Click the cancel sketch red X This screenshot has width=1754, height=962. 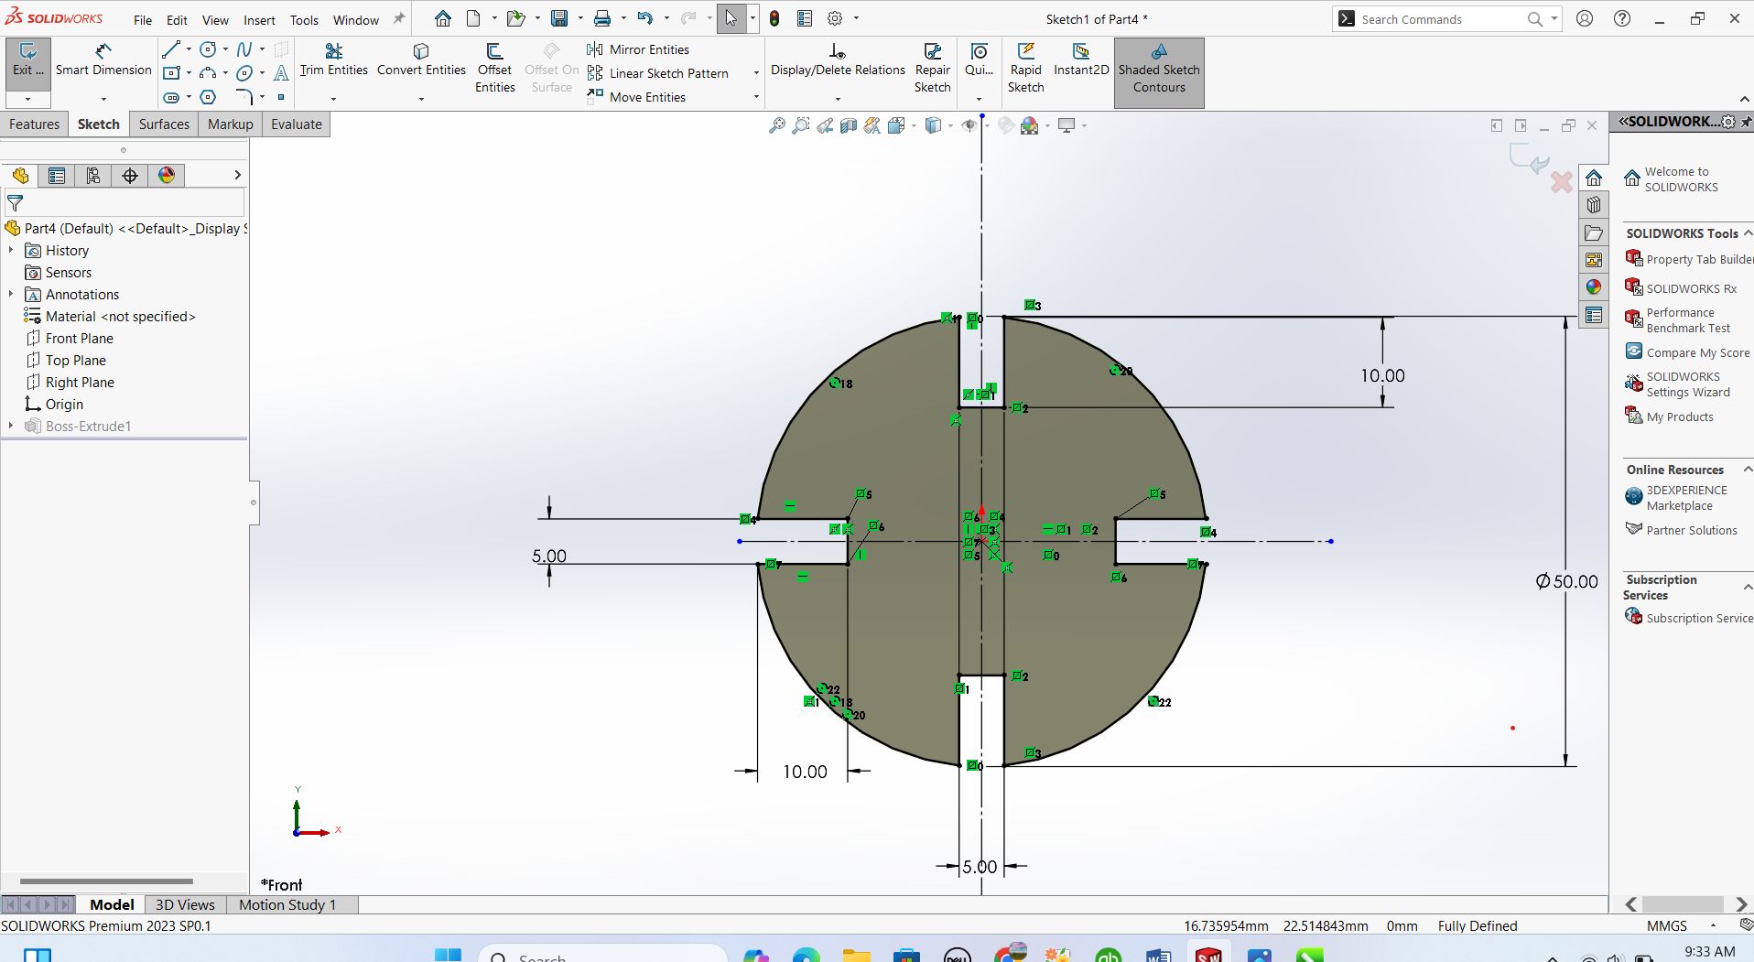click(x=1562, y=182)
